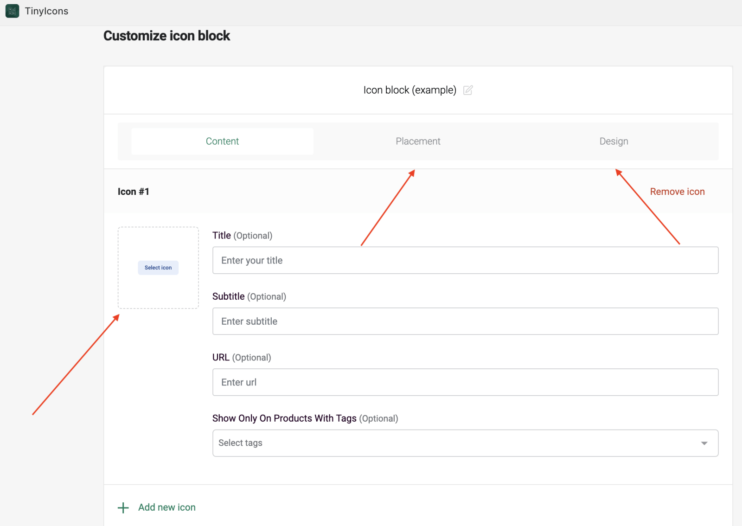The width and height of the screenshot is (742, 526).
Task: Click the pencil edit icon next to block name
Action: point(467,90)
